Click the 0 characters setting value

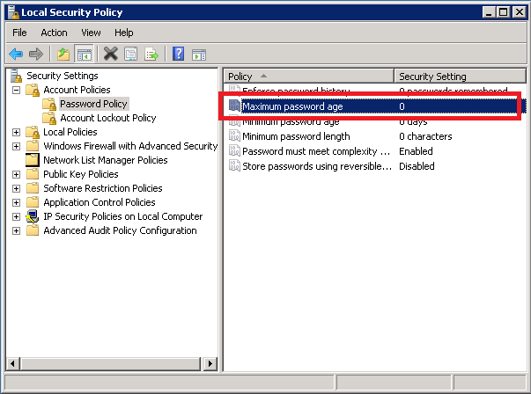tap(425, 136)
